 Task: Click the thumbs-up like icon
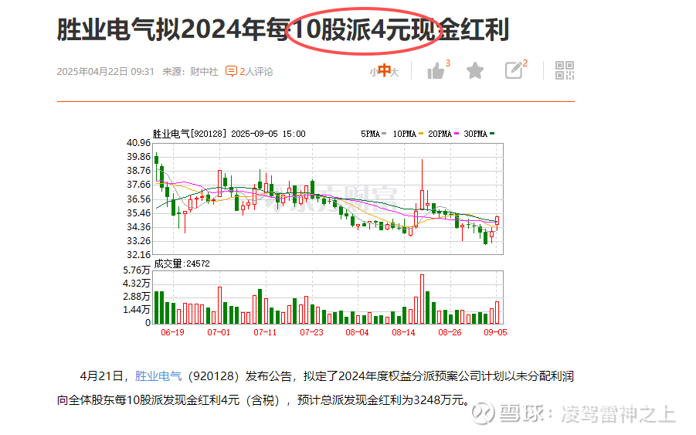436,71
